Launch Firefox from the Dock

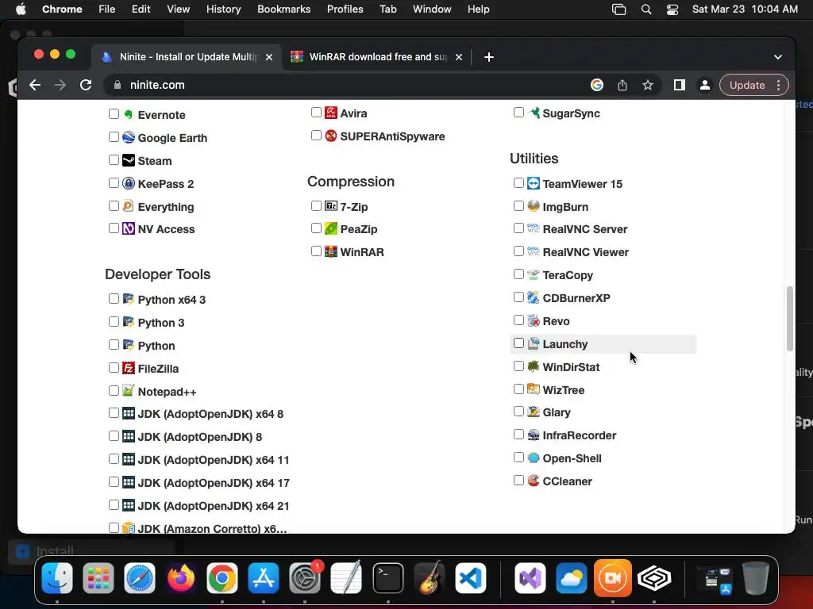click(181, 578)
